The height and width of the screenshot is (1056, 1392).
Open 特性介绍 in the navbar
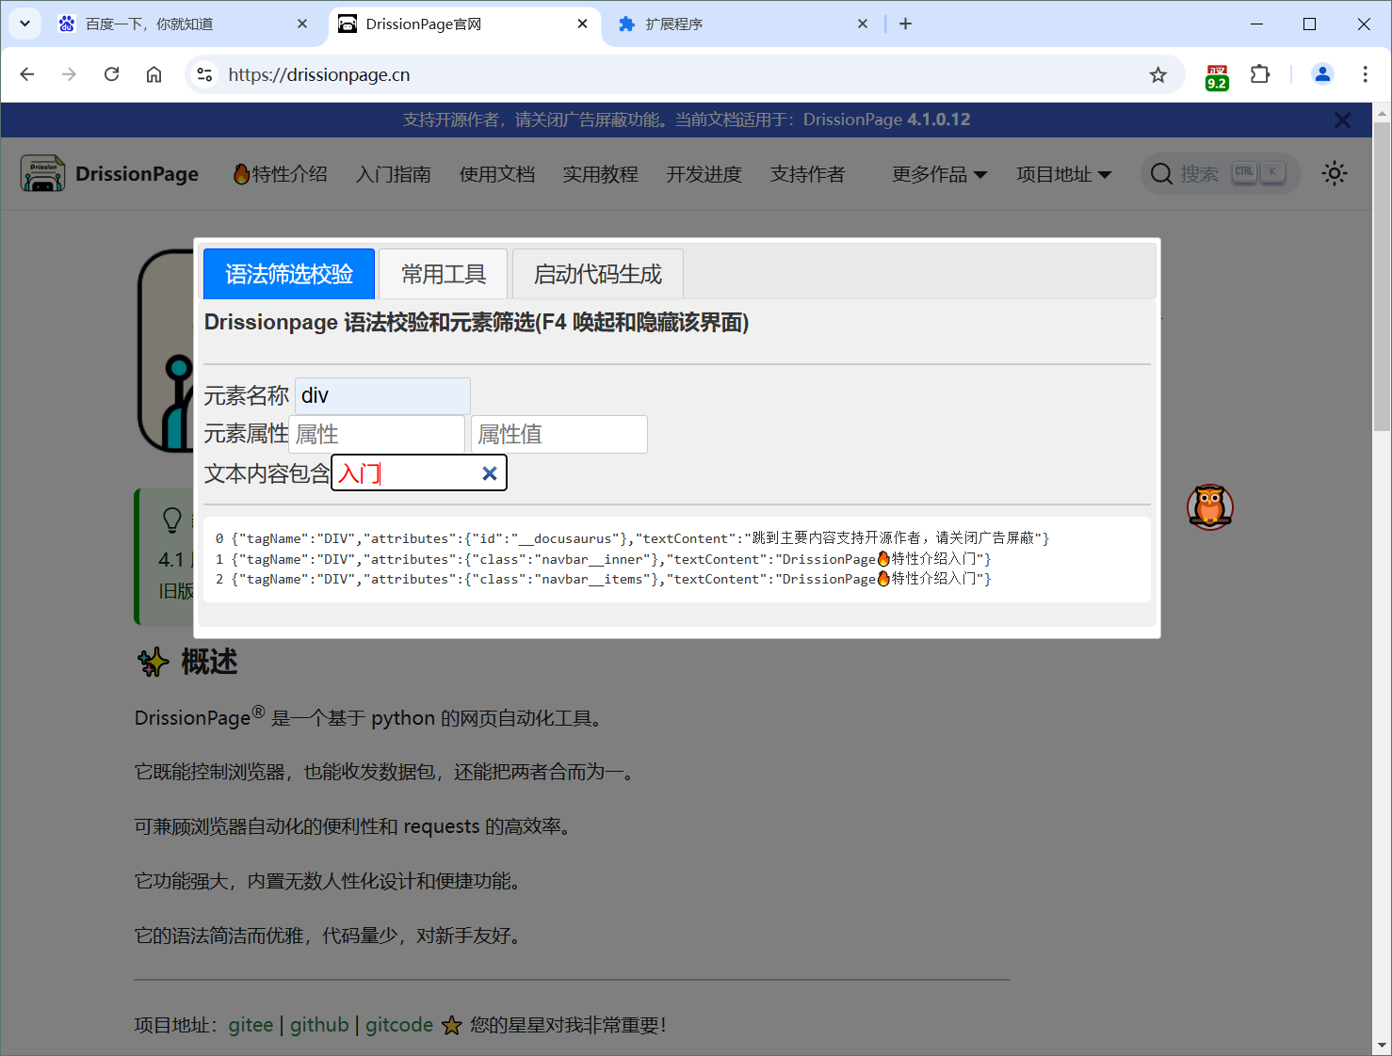click(280, 174)
